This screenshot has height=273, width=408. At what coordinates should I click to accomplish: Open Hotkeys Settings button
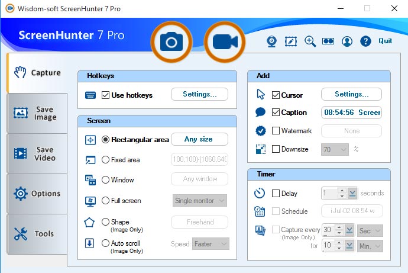click(x=200, y=94)
